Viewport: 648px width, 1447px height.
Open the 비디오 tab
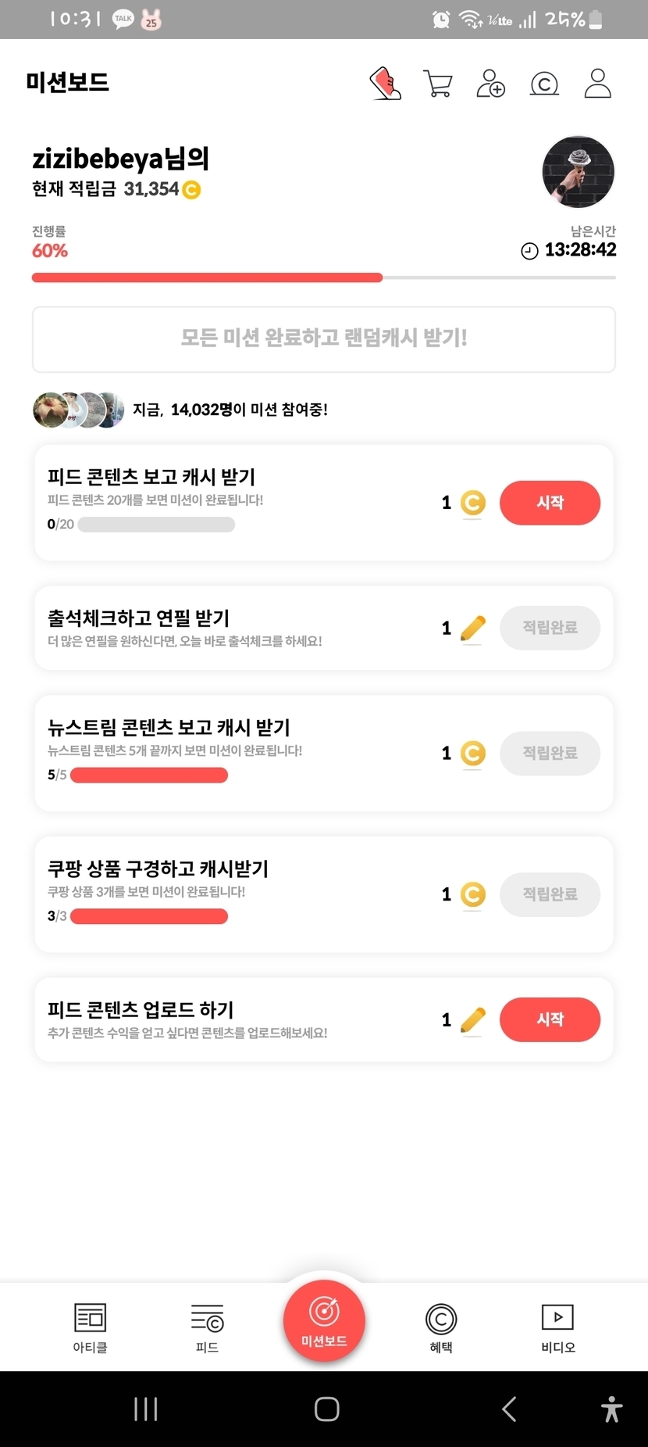[x=557, y=1327]
